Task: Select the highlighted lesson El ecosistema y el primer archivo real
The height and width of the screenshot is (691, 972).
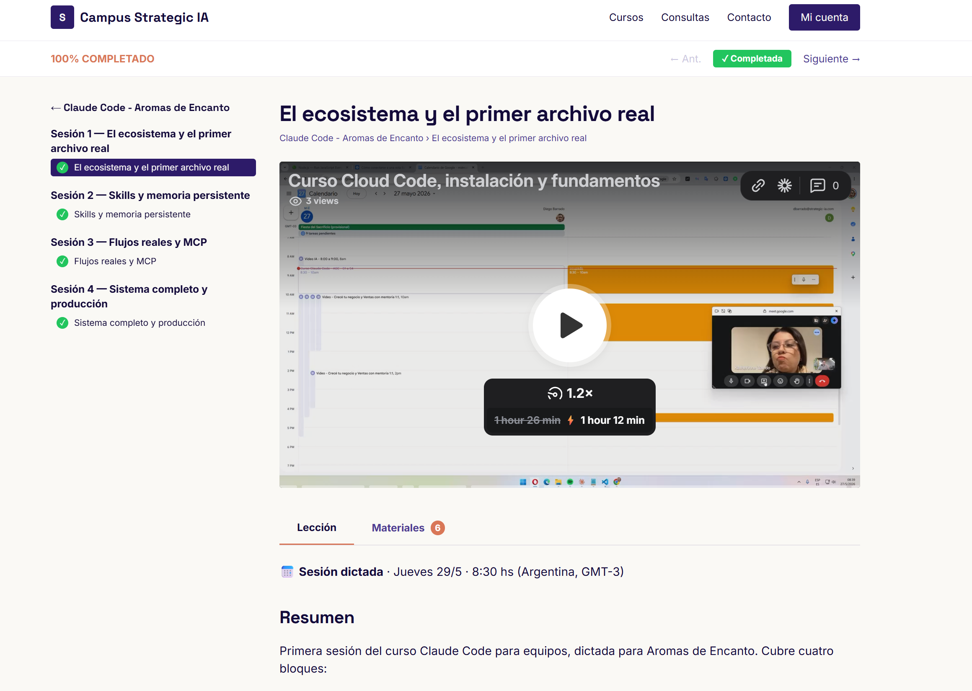Action: [x=153, y=168]
